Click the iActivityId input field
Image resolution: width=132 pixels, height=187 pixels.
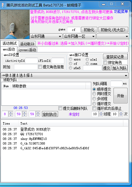click(x=31, y=61)
